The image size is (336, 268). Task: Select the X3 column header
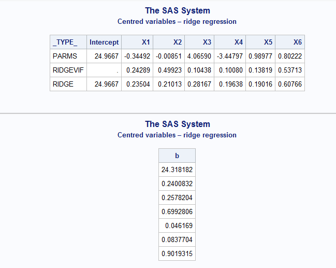pos(207,42)
